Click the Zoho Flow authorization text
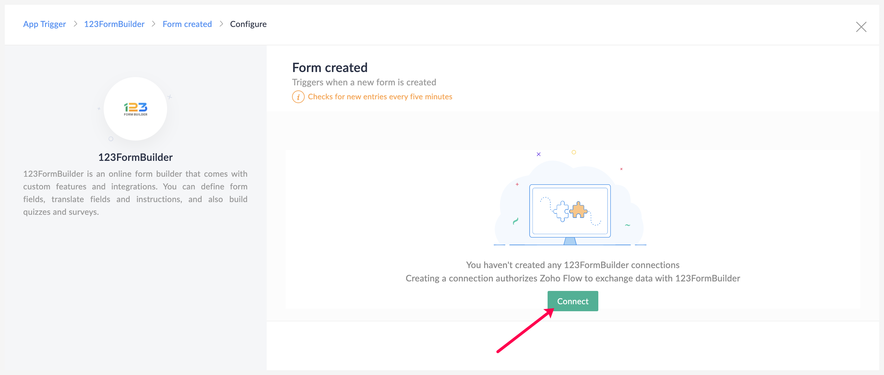 coord(572,278)
